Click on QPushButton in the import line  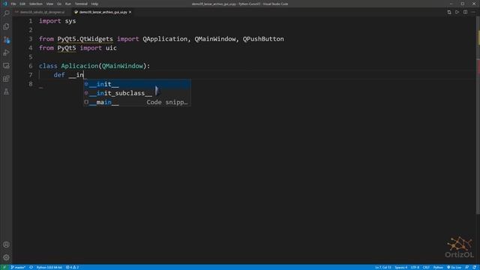click(x=263, y=39)
